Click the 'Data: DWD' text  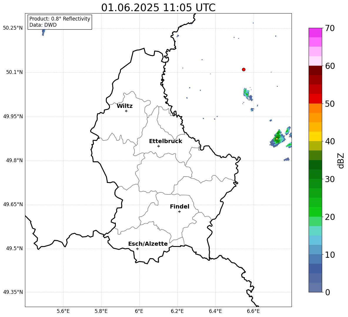[x=43, y=25]
